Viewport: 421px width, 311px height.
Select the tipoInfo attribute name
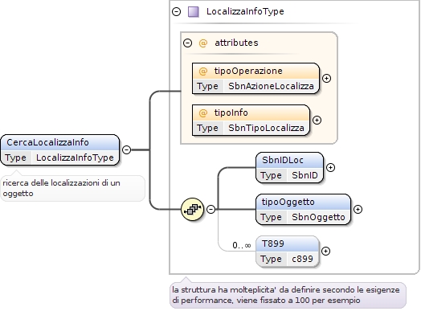click(231, 113)
